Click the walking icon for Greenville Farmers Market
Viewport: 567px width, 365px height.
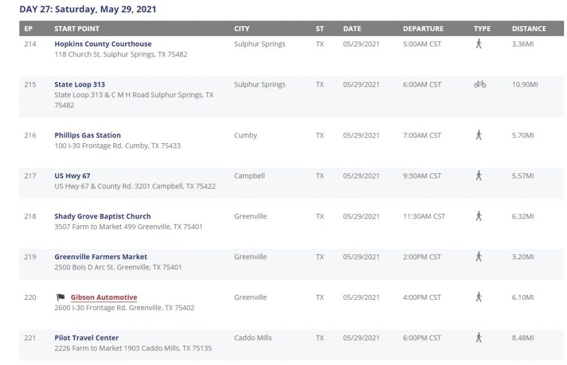479,256
